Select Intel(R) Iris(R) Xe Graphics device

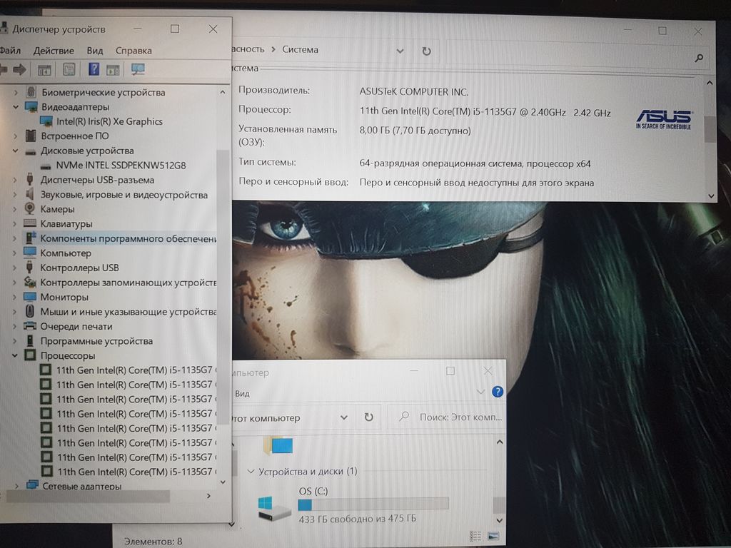click(109, 121)
